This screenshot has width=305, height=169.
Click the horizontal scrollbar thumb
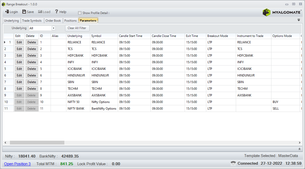pos(37,143)
